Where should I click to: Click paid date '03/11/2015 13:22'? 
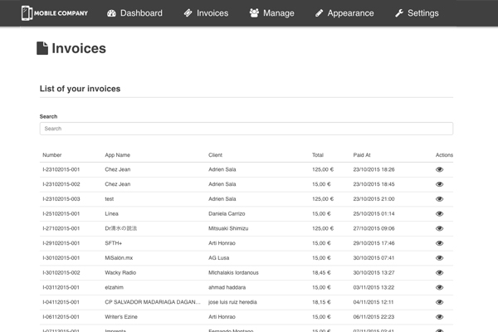point(373,287)
